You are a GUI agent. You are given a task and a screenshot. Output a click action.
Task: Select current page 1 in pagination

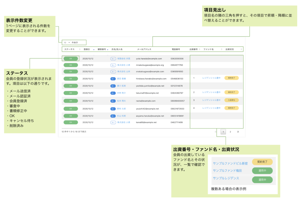[223, 132]
